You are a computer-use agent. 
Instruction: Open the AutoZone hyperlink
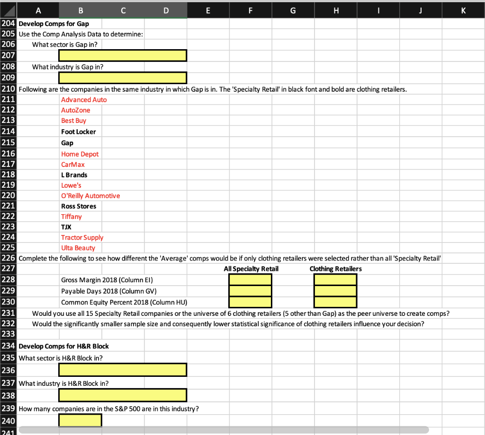click(x=76, y=110)
